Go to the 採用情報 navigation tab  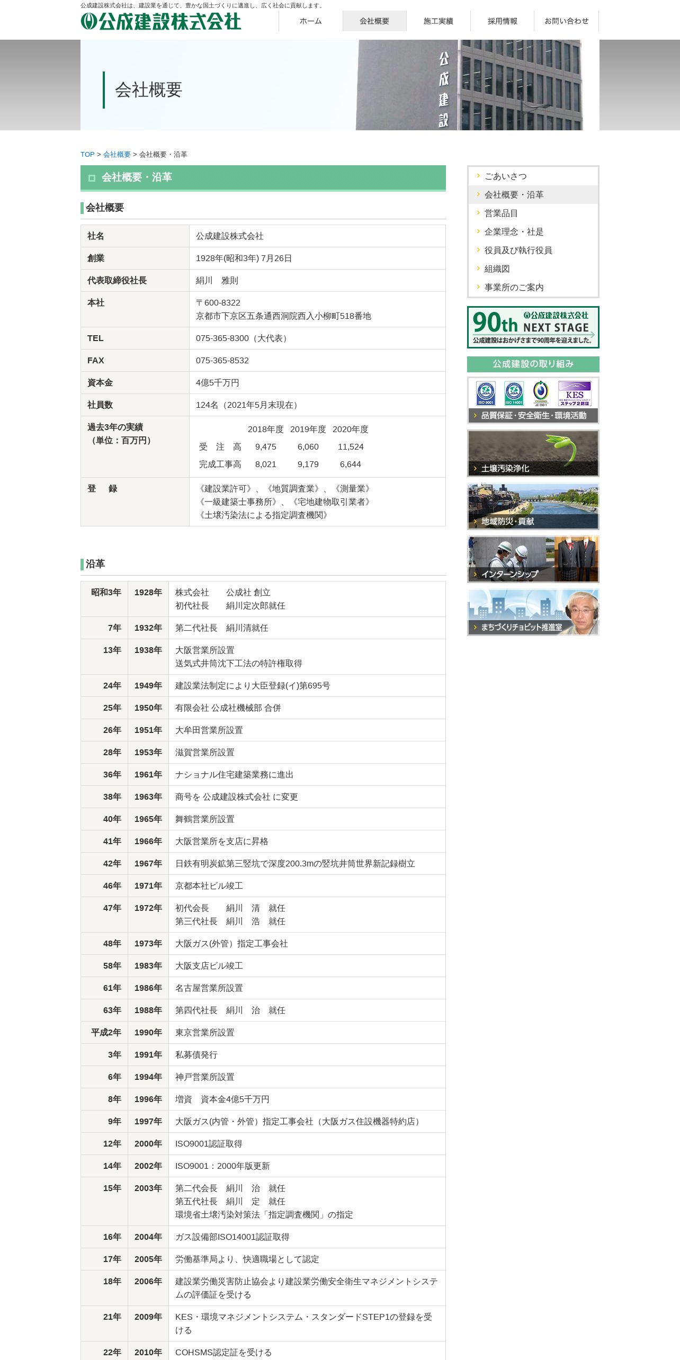click(x=503, y=21)
